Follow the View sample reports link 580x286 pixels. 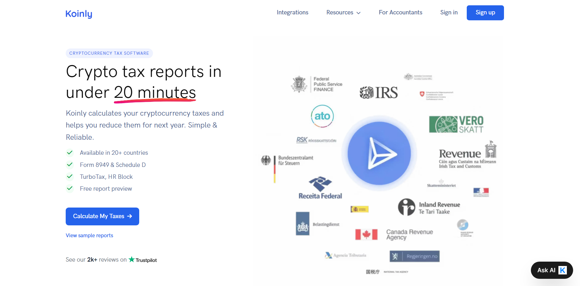(x=89, y=235)
